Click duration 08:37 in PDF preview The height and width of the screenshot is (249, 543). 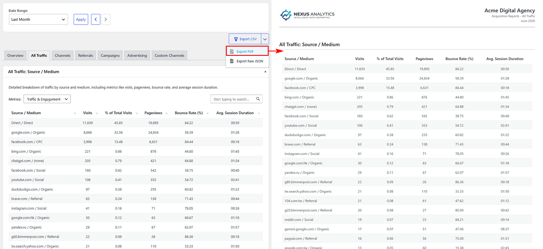coord(505,229)
